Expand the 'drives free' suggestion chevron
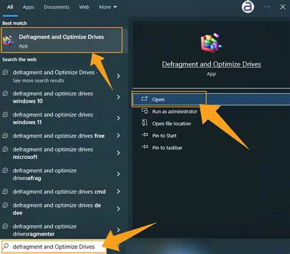Image resolution: width=290 pixels, height=254 pixels. tap(119, 136)
